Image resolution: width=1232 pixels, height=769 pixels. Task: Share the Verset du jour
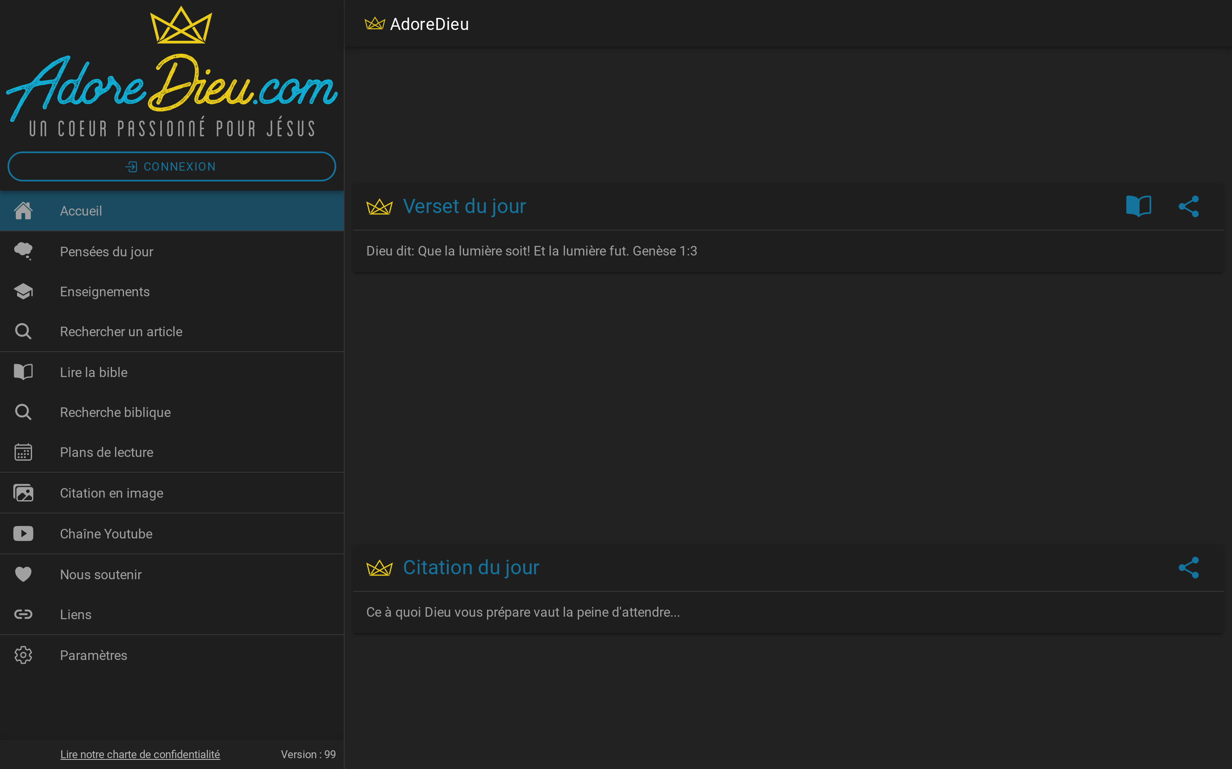[1188, 206]
